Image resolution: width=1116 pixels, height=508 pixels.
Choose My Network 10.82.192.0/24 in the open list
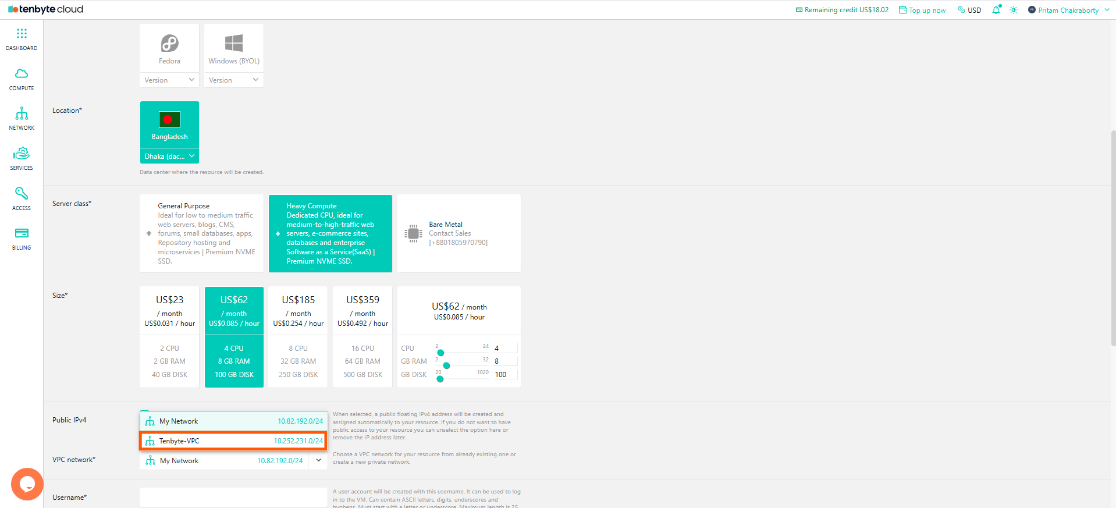(x=233, y=421)
